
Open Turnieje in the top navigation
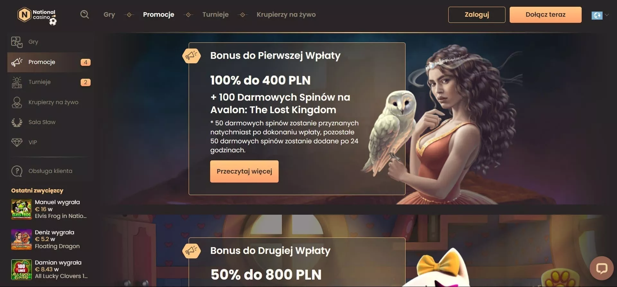click(x=215, y=14)
